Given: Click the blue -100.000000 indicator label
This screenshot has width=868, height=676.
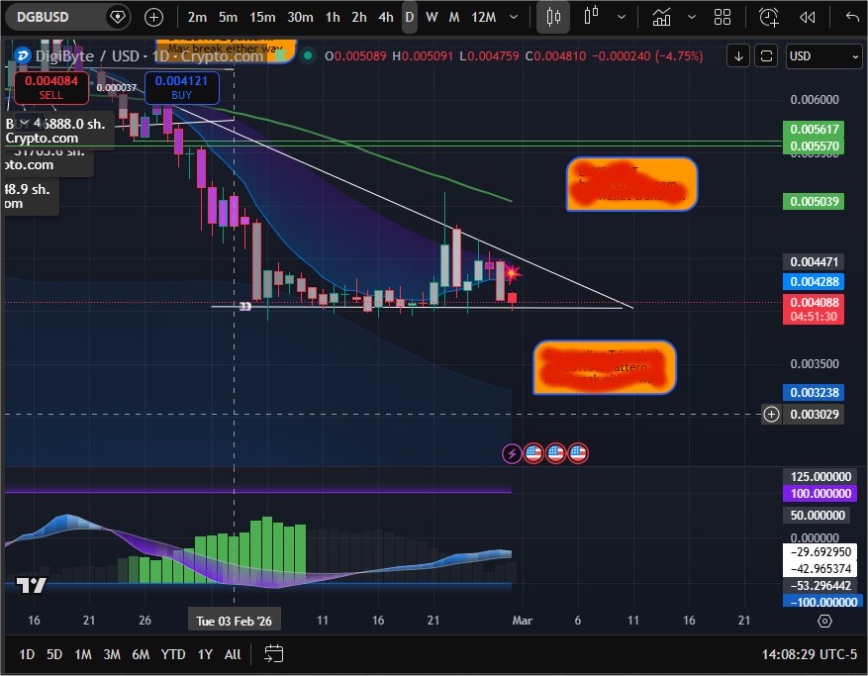Looking at the screenshot, I should pos(820,602).
